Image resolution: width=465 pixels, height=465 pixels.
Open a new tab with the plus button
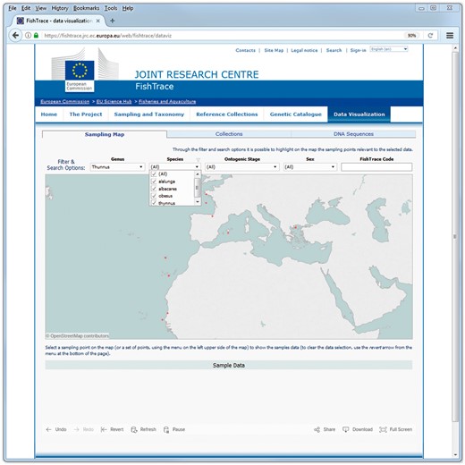pos(113,21)
